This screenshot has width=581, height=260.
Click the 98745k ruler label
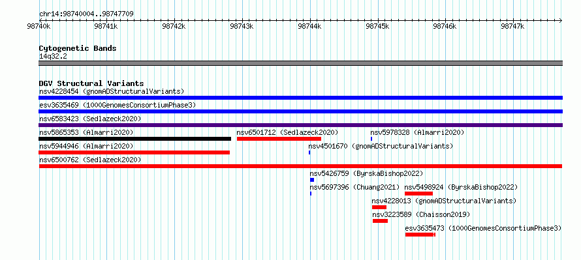pos(377,26)
